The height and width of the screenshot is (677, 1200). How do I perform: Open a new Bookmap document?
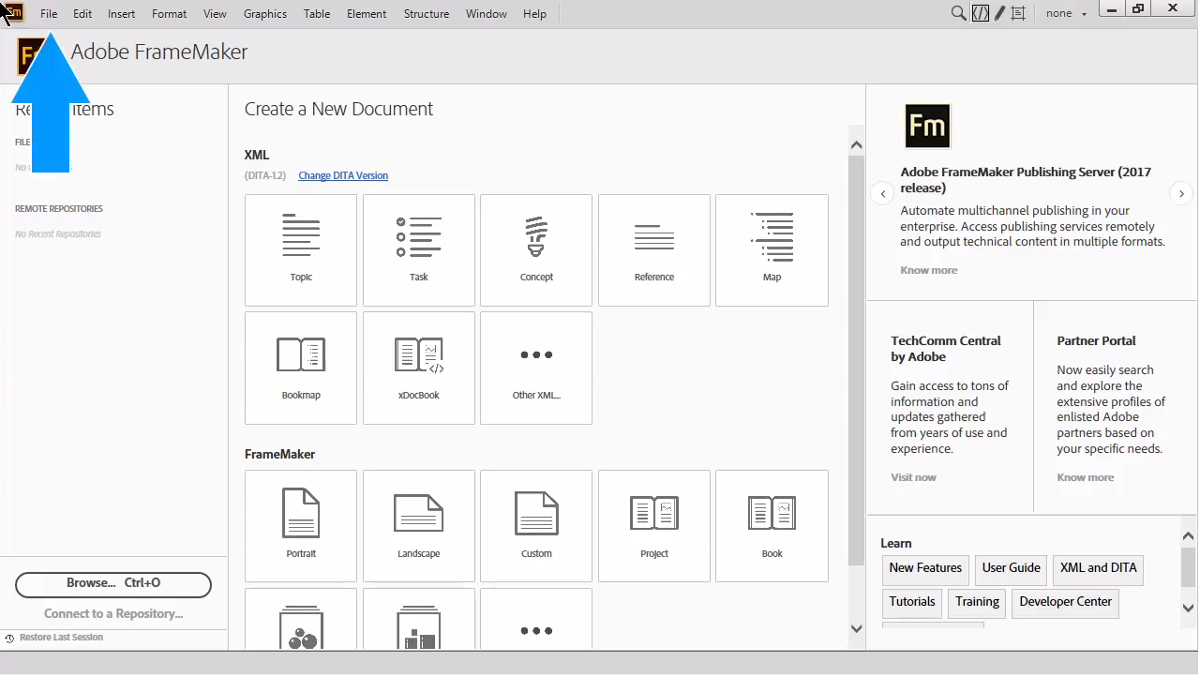coord(301,368)
